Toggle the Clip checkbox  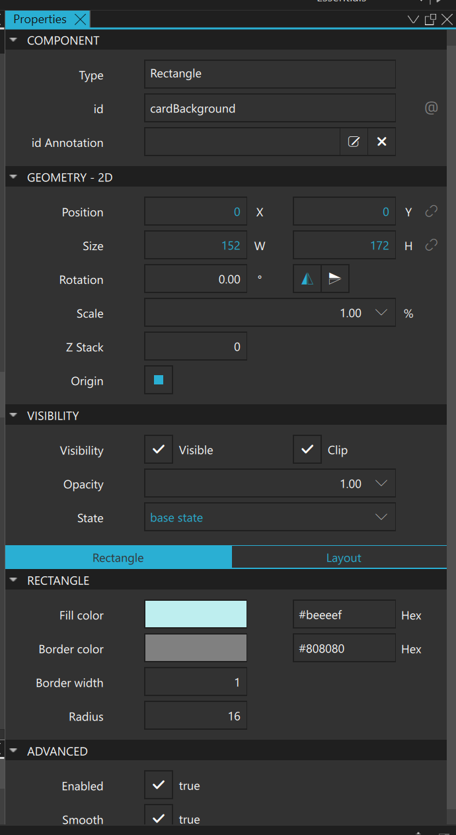click(307, 450)
